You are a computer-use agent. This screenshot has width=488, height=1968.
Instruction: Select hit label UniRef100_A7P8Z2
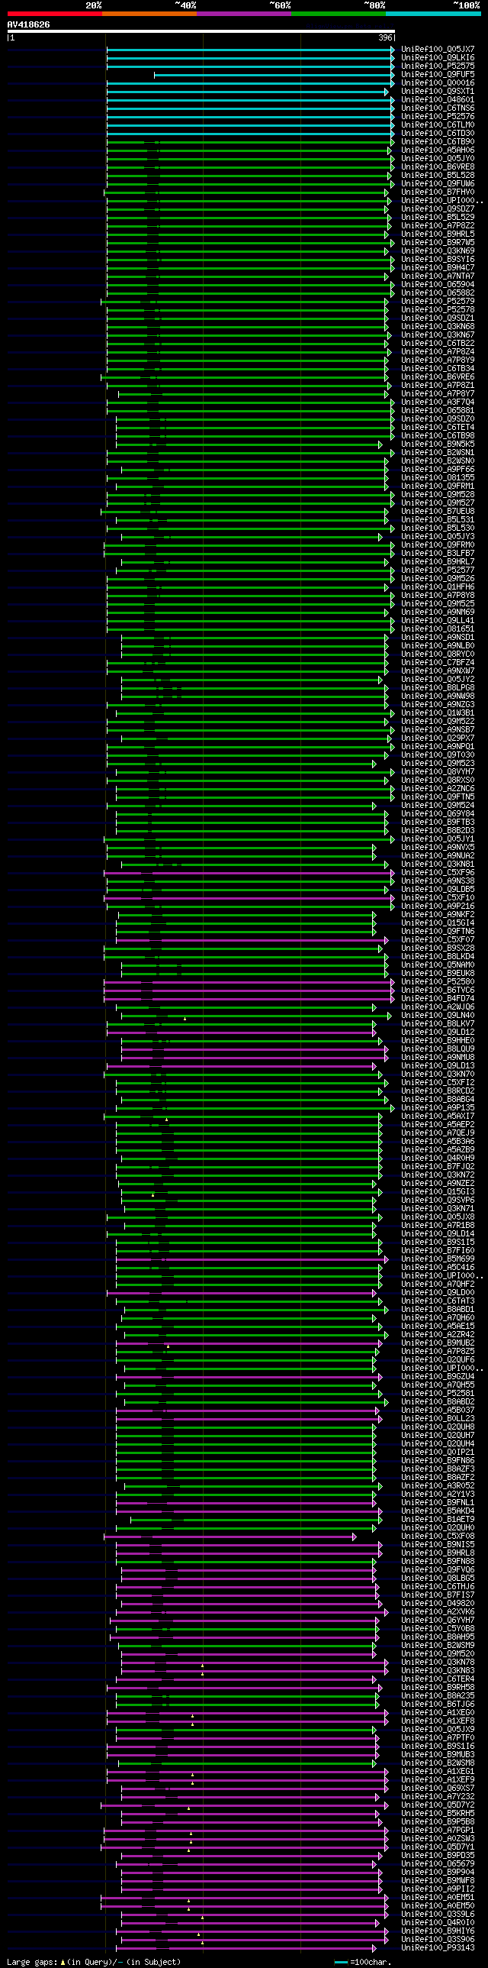click(438, 226)
